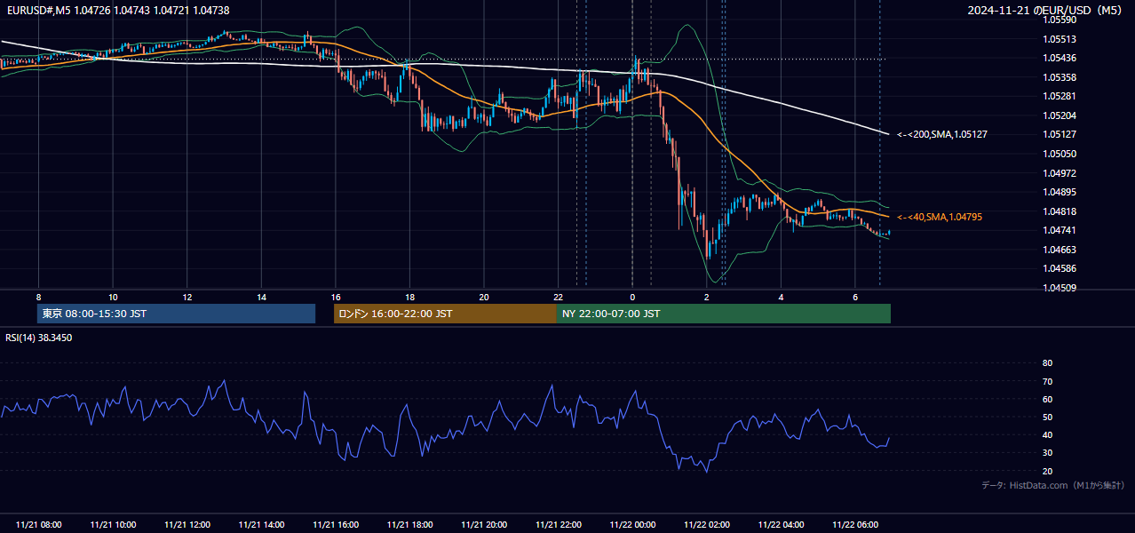
Task: Click price axis label 1.04509
Action: [x=1060, y=288]
